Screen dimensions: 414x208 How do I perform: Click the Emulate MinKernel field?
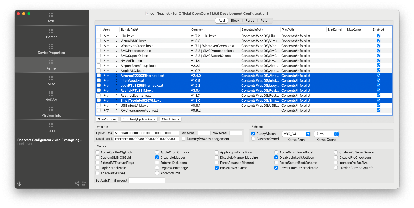pyautogui.click(x=204, y=133)
